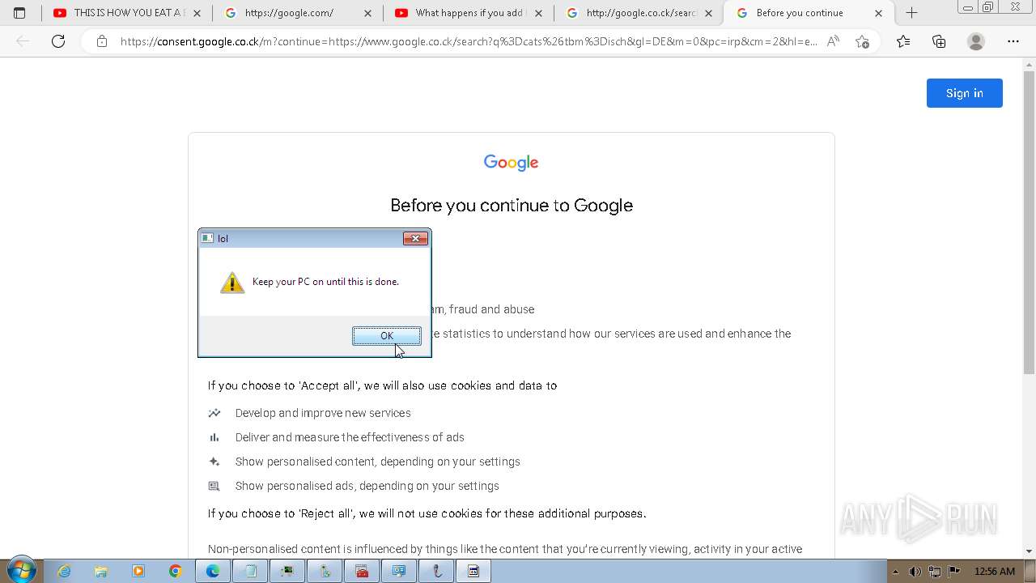This screenshot has height=583, width=1036.
Task: Close the 'THIS IS HOW YOU EAT' tab
Action: 197,13
